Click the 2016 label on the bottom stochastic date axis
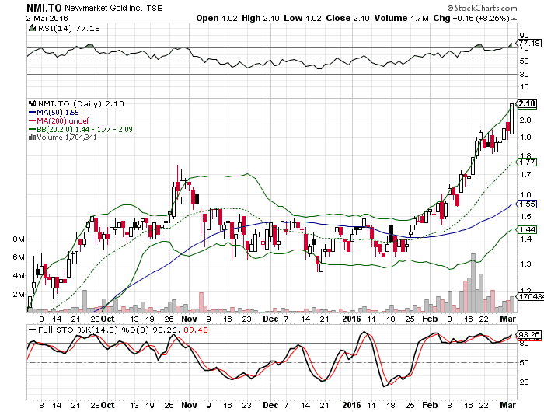544x412 pixels. point(352,405)
